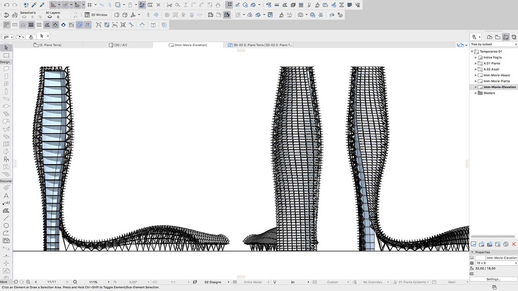
Task: Select the Marquee tool
Action: 6,55
